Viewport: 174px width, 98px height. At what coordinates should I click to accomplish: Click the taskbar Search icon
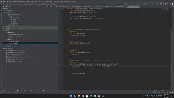(75, 96)
